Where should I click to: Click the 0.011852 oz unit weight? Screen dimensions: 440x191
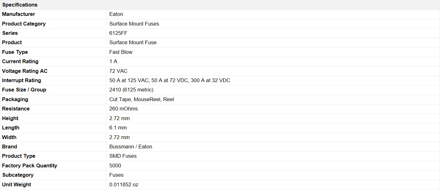tap(123, 184)
